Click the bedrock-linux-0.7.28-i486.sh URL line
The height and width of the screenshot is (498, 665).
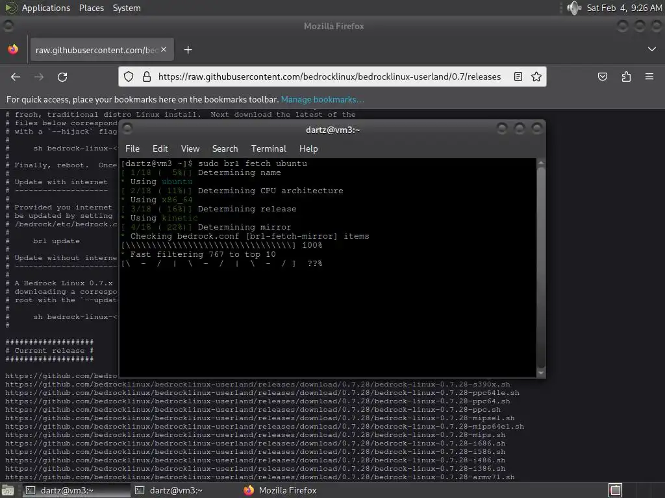pyautogui.click(x=255, y=460)
